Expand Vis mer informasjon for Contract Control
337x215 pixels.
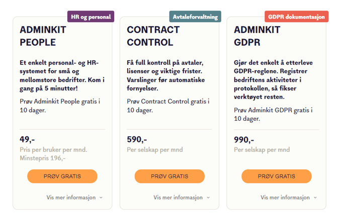(178, 197)
